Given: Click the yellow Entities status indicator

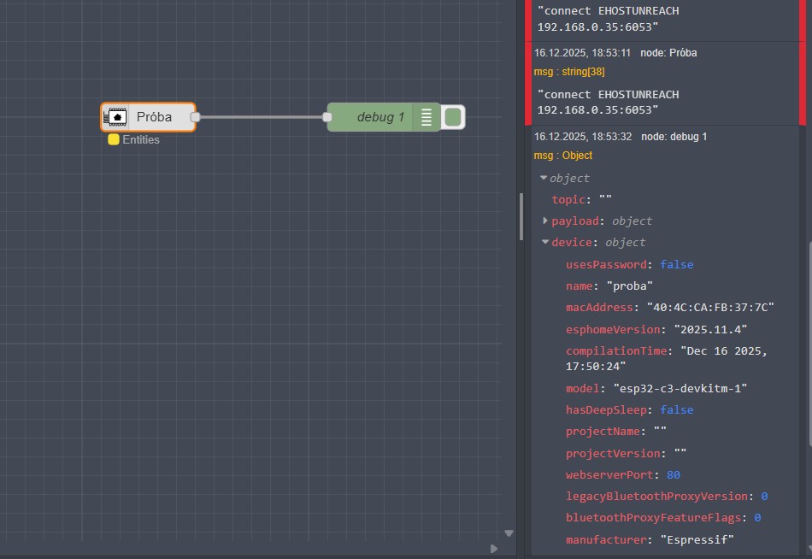Looking at the screenshot, I should pyautogui.click(x=114, y=140).
